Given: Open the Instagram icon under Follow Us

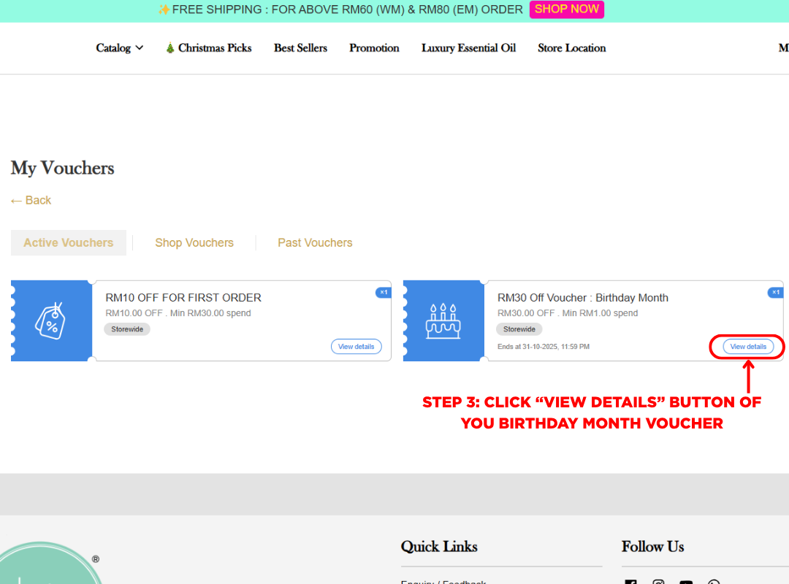Looking at the screenshot, I should (x=658, y=582).
